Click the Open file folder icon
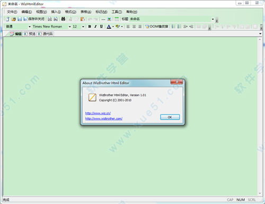 tap(14, 19)
